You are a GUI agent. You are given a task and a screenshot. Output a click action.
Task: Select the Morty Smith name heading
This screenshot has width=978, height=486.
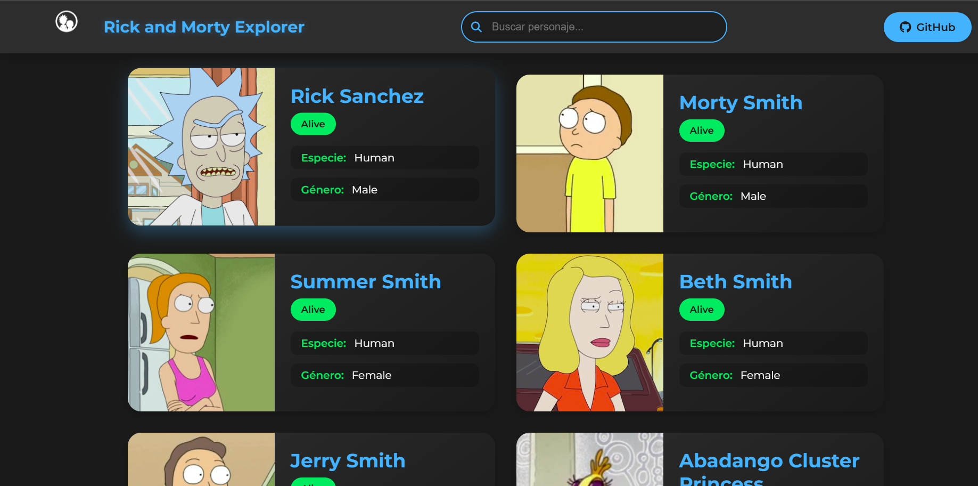click(x=741, y=102)
